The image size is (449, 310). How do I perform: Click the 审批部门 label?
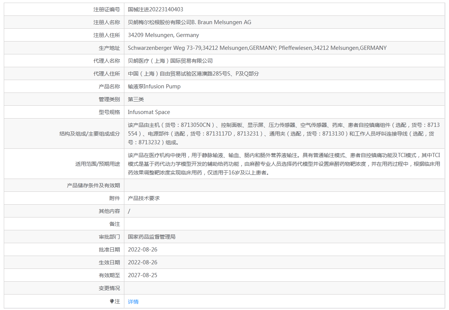pyautogui.click(x=109, y=237)
